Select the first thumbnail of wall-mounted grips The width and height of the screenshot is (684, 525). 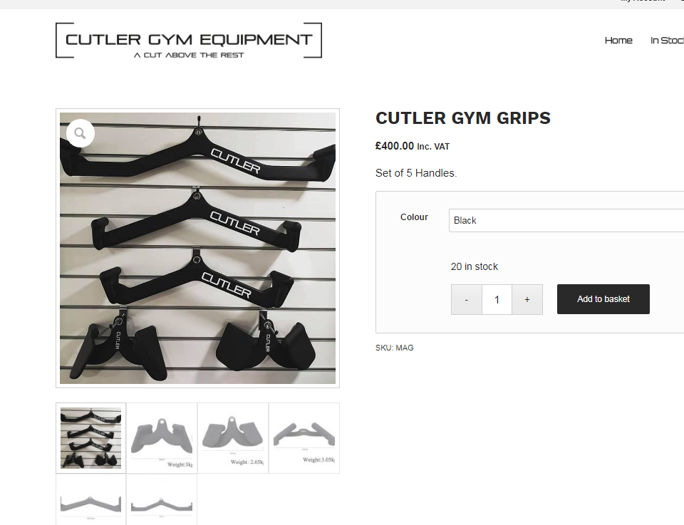(x=90, y=438)
